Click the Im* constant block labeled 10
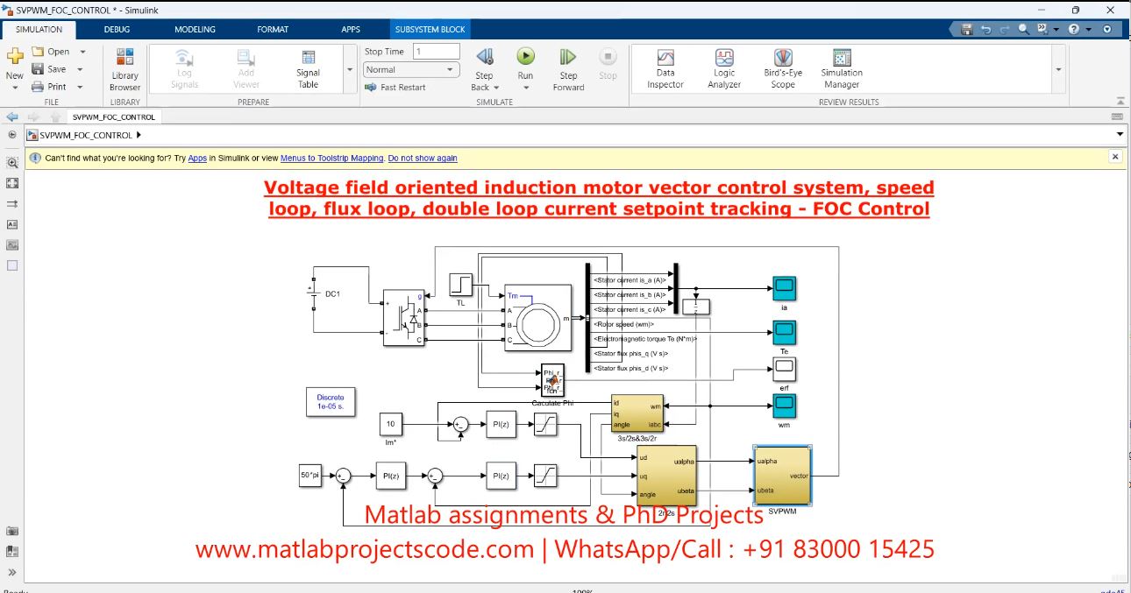 click(x=391, y=424)
